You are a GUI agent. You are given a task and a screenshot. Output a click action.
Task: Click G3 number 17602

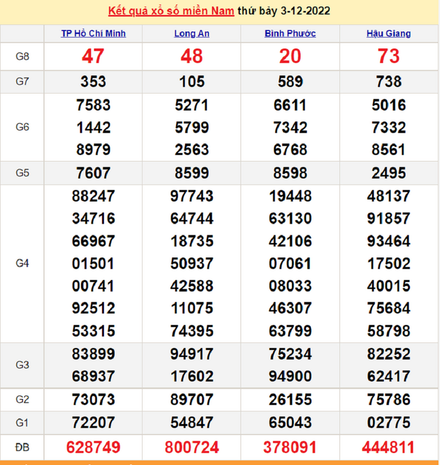192,376
